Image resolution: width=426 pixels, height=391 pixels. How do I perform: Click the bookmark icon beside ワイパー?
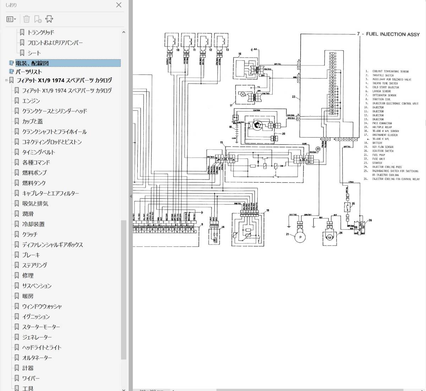tap(17, 379)
